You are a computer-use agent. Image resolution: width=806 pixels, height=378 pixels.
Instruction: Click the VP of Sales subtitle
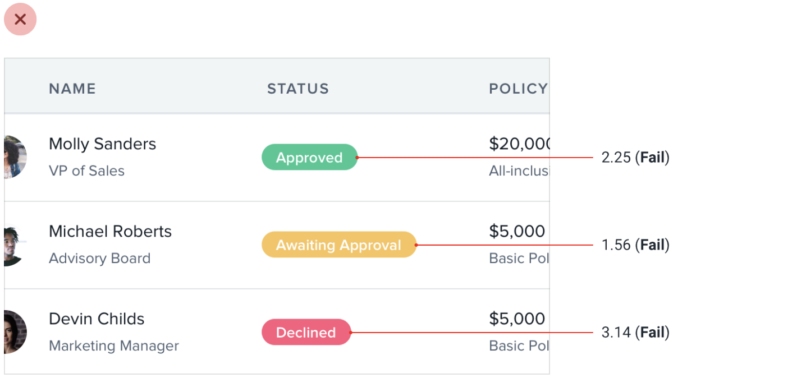86,171
